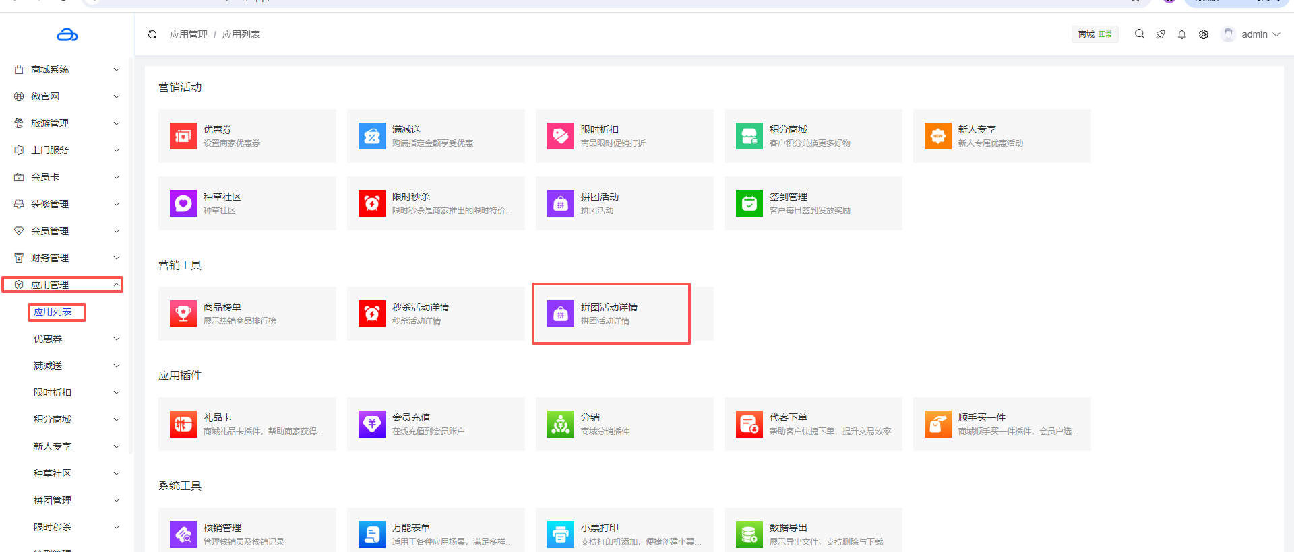Click the 应用管理 breadcrumb link
Screen dimensions: 1294x552
(189, 34)
